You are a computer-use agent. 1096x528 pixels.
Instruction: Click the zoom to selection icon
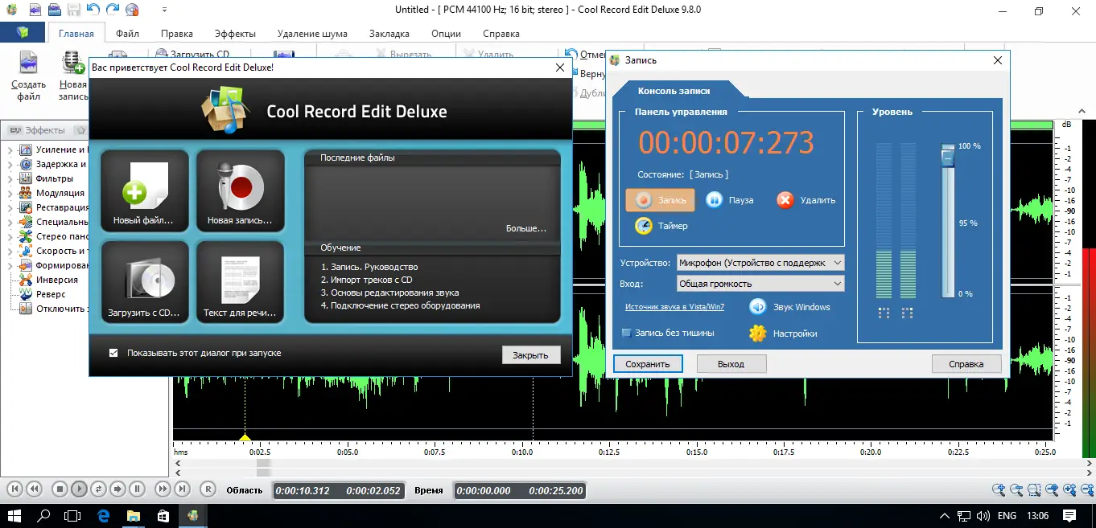[1034, 489]
